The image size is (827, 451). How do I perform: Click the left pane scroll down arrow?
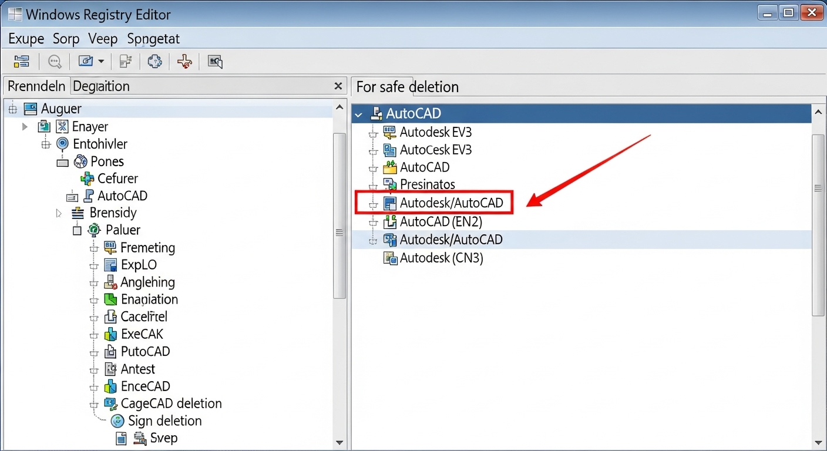click(x=339, y=442)
